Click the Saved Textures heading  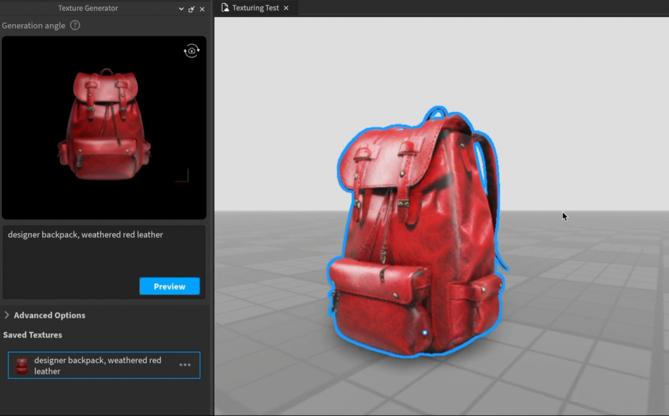pyautogui.click(x=33, y=334)
